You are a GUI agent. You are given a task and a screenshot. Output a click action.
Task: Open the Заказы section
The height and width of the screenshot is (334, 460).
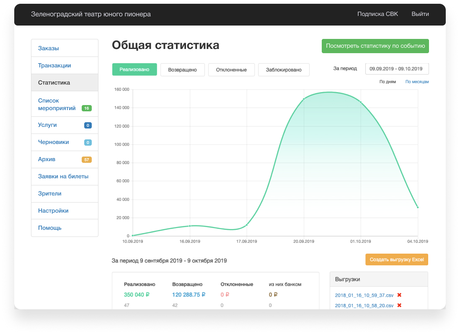pos(65,48)
